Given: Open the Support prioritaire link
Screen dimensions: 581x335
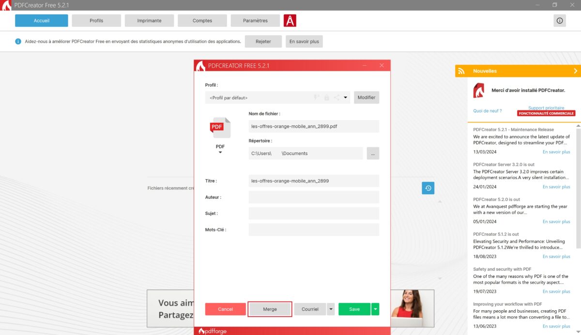Looking at the screenshot, I should (546, 108).
